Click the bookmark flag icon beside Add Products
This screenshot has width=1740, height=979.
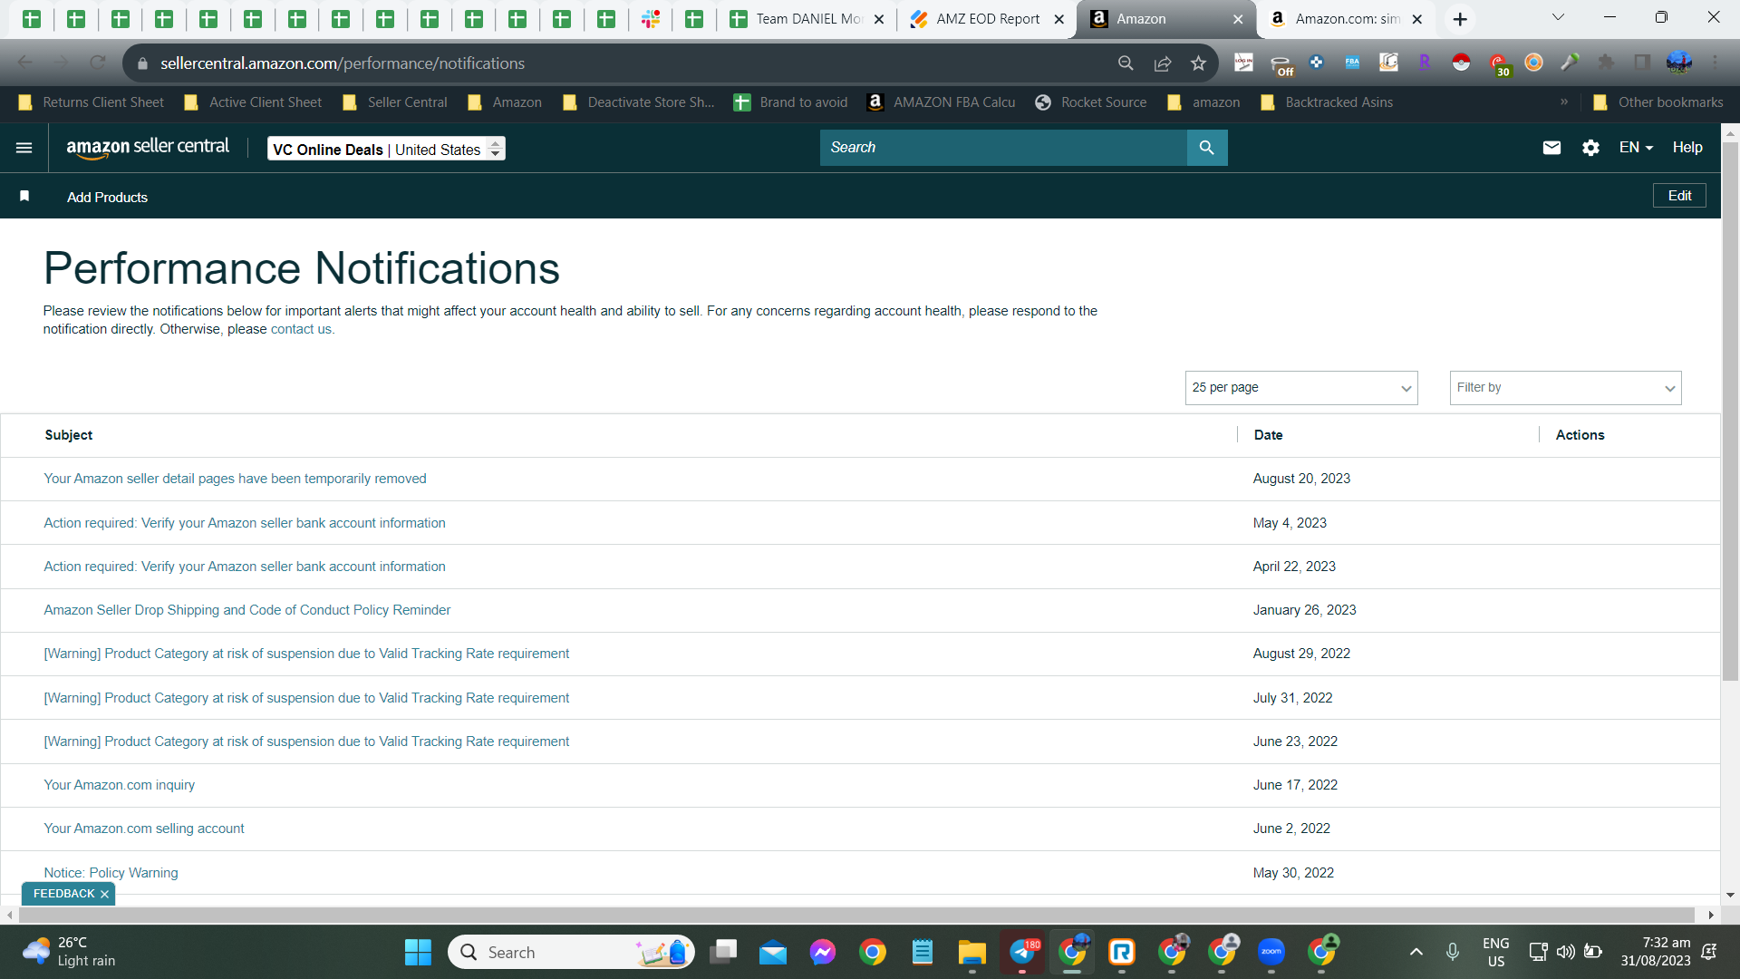click(24, 196)
